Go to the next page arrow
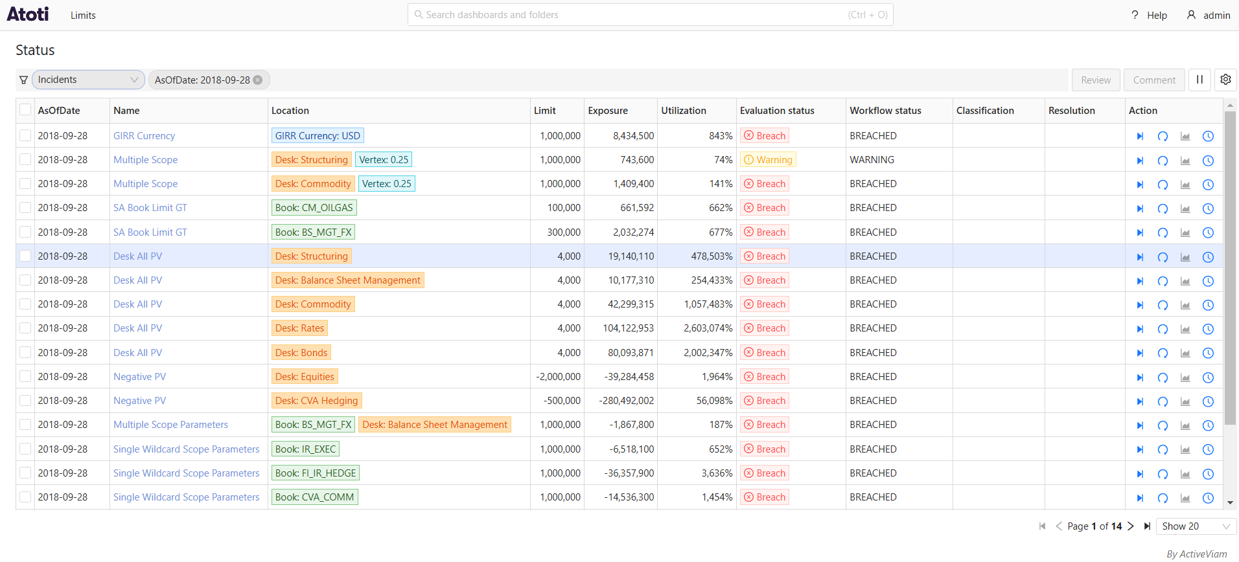The height and width of the screenshot is (562, 1239). 1131,526
